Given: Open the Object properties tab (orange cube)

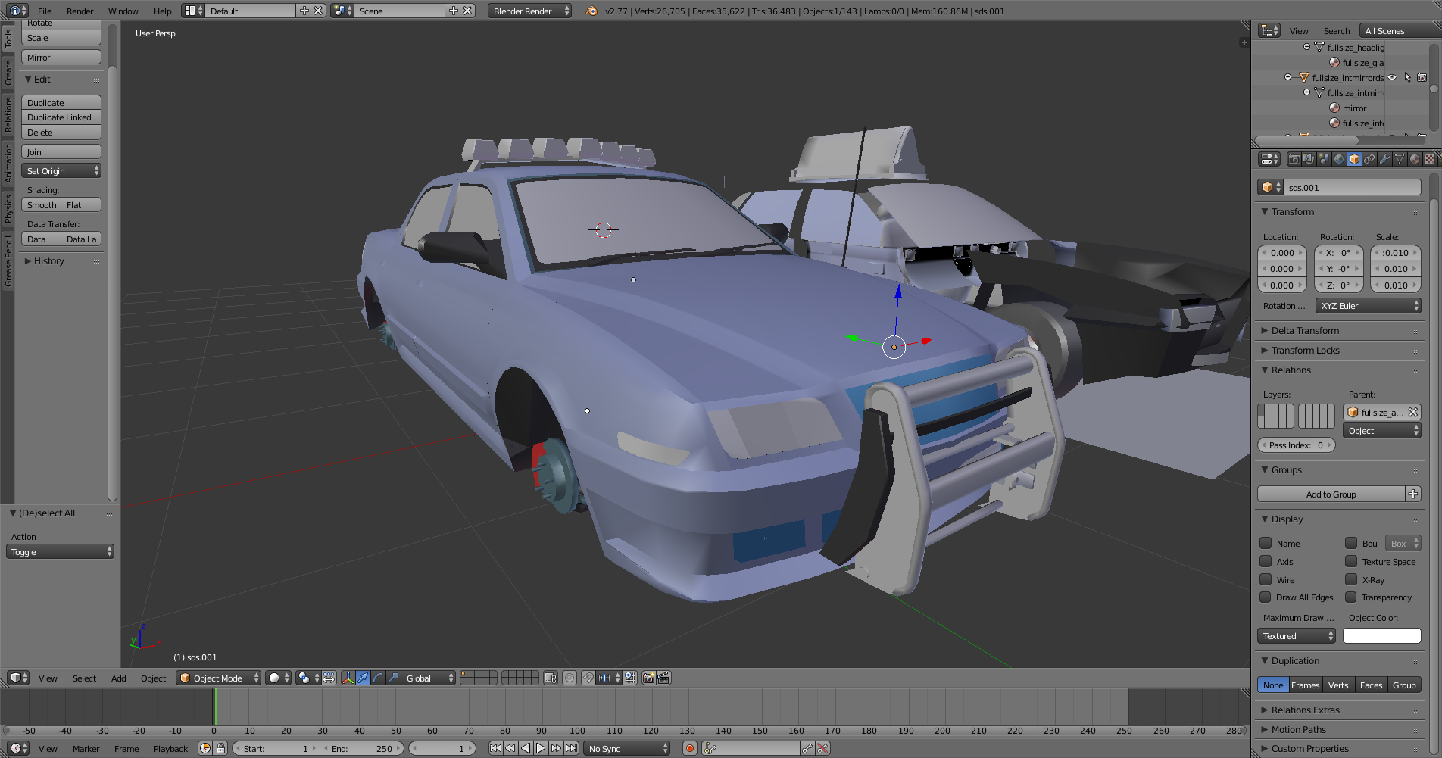Looking at the screenshot, I should [x=1354, y=159].
